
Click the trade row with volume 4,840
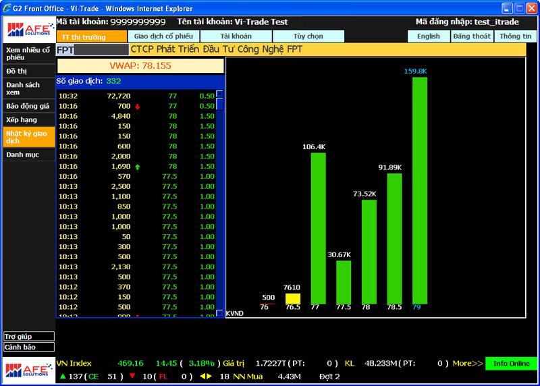(136, 116)
